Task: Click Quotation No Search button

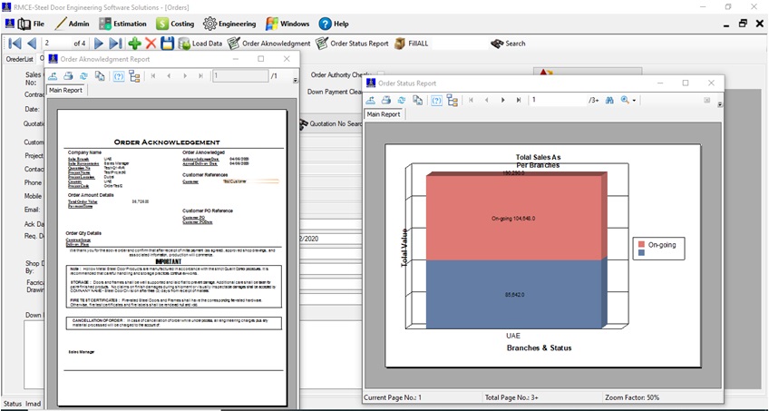Action: [330, 124]
